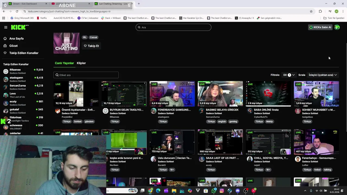Bookmark this page with star icon

click(311, 11)
